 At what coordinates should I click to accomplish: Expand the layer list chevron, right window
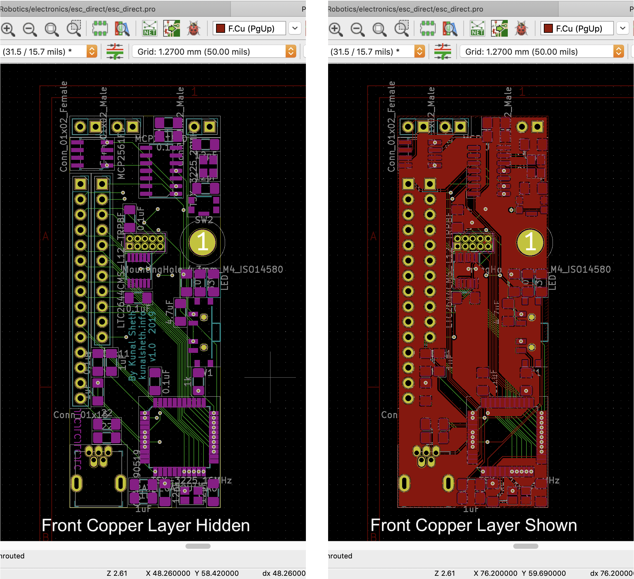point(622,28)
